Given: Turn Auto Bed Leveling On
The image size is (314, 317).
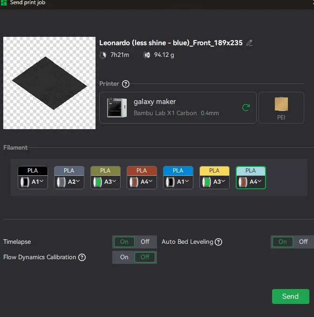Looking at the screenshot, I should click(x=283, y=242).
